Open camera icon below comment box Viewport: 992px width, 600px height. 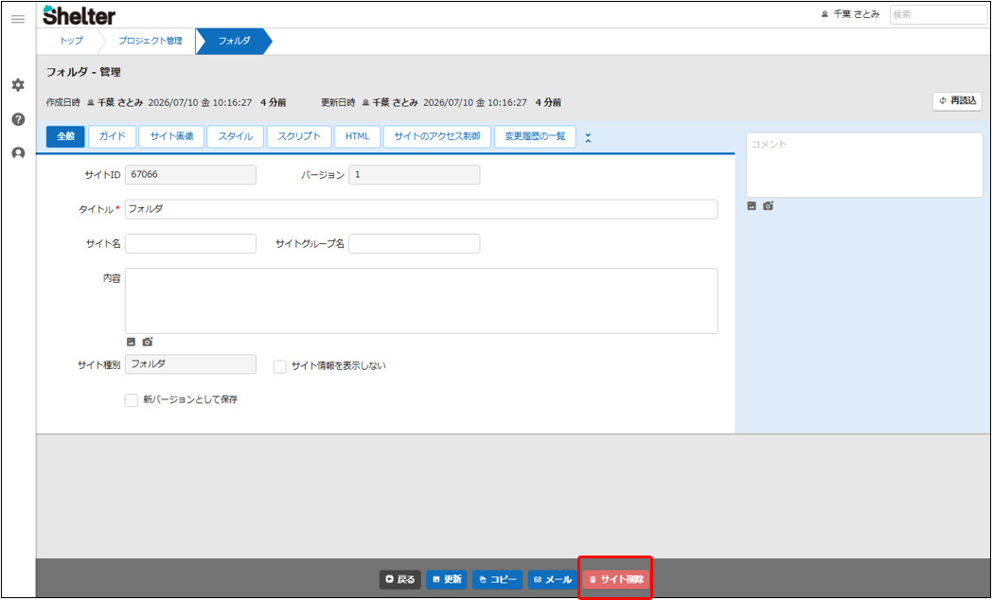[768, 206]
